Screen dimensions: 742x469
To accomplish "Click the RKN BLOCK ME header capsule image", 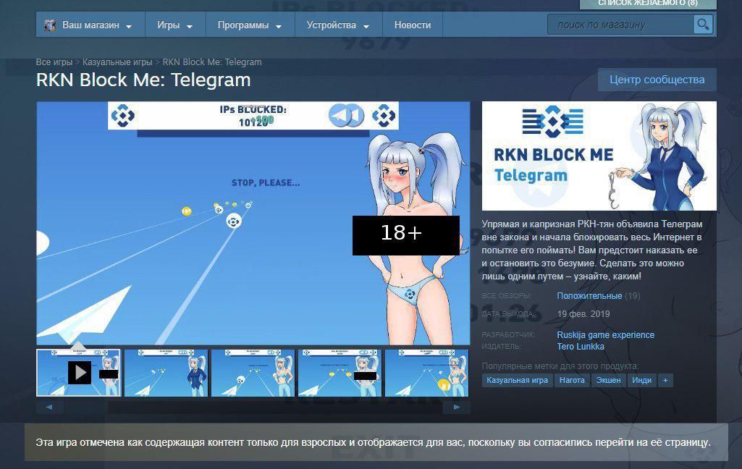I will pos(599,156).
